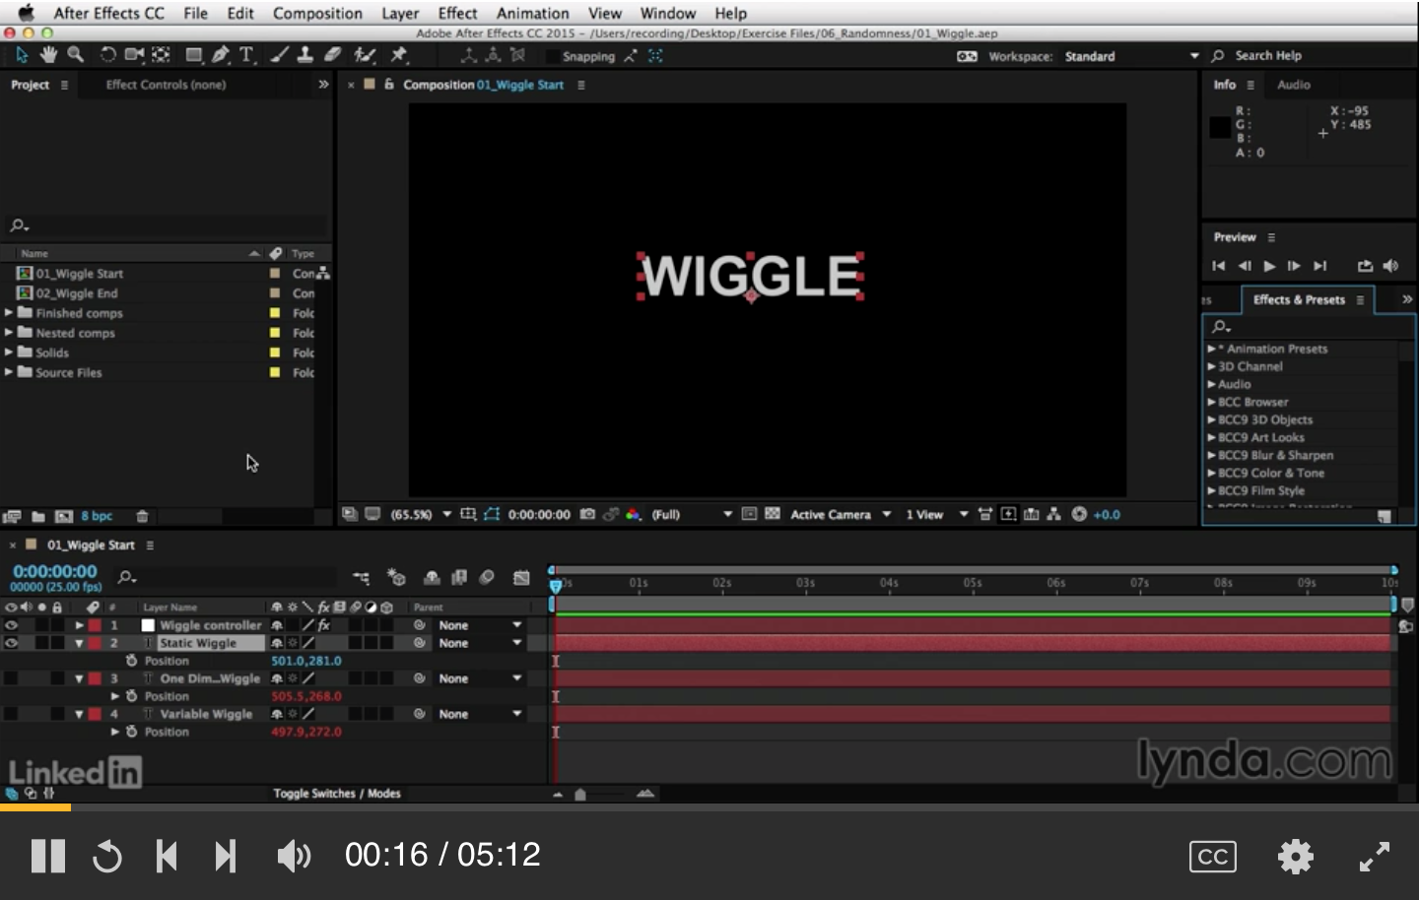Click the timeline current time 0:00:00:00
The image size is (1419, 900).
tap(55, 571)
